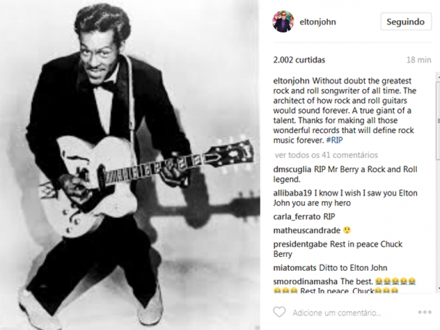Viewport: 440px width, 330px height.
Task: Open presidentgabe's profile link
Action: (300, 244)
